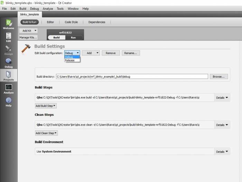
Task: Click the Build Settings hammer icon
Action: 26,49
